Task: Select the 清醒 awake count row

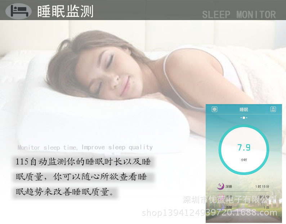Action: [243, 207]
